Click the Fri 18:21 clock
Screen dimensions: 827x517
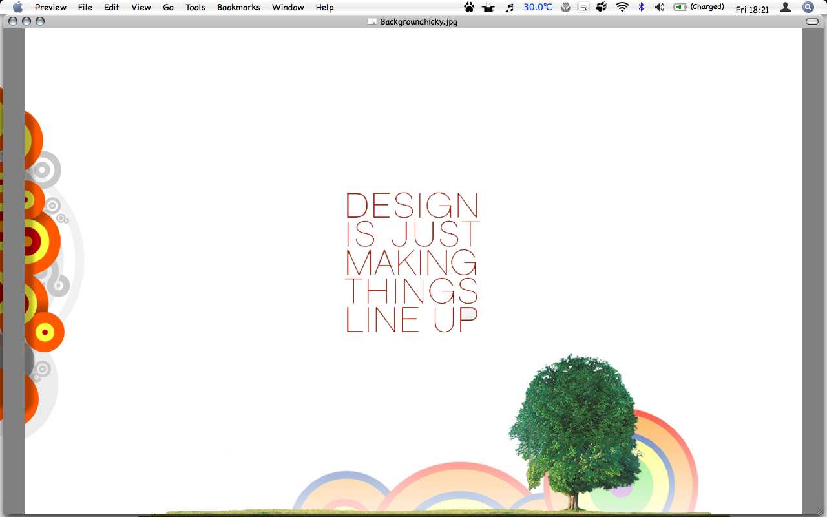click(752, 10)
